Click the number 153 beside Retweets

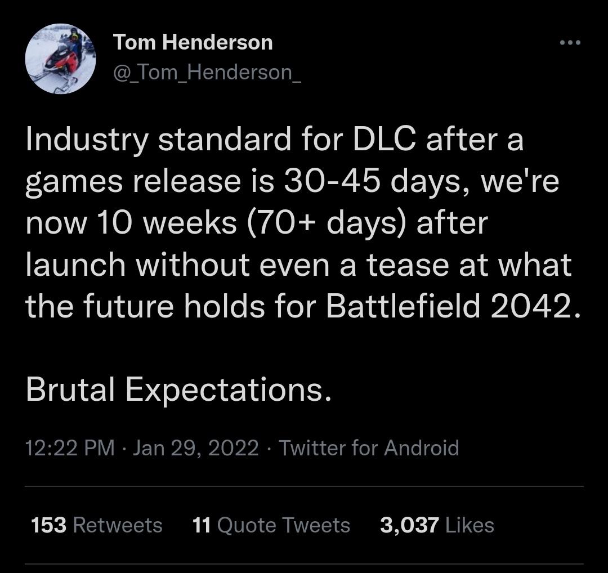pyautogui.click(x=48, y=525)
